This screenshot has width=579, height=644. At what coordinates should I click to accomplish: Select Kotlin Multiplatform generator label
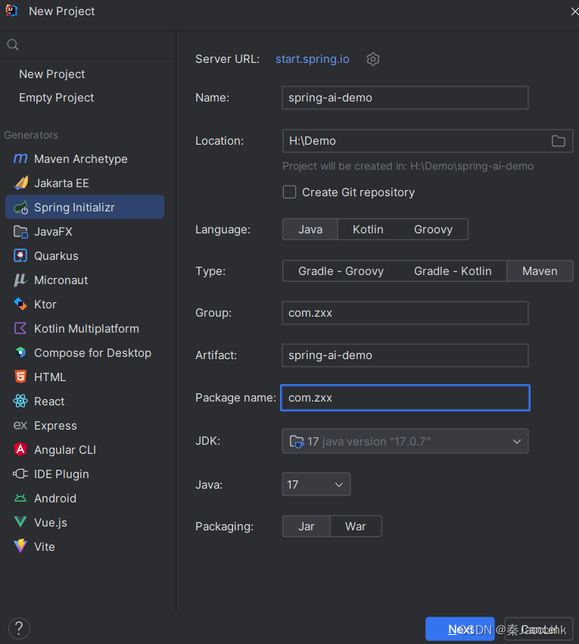click(x=86, y=329)
